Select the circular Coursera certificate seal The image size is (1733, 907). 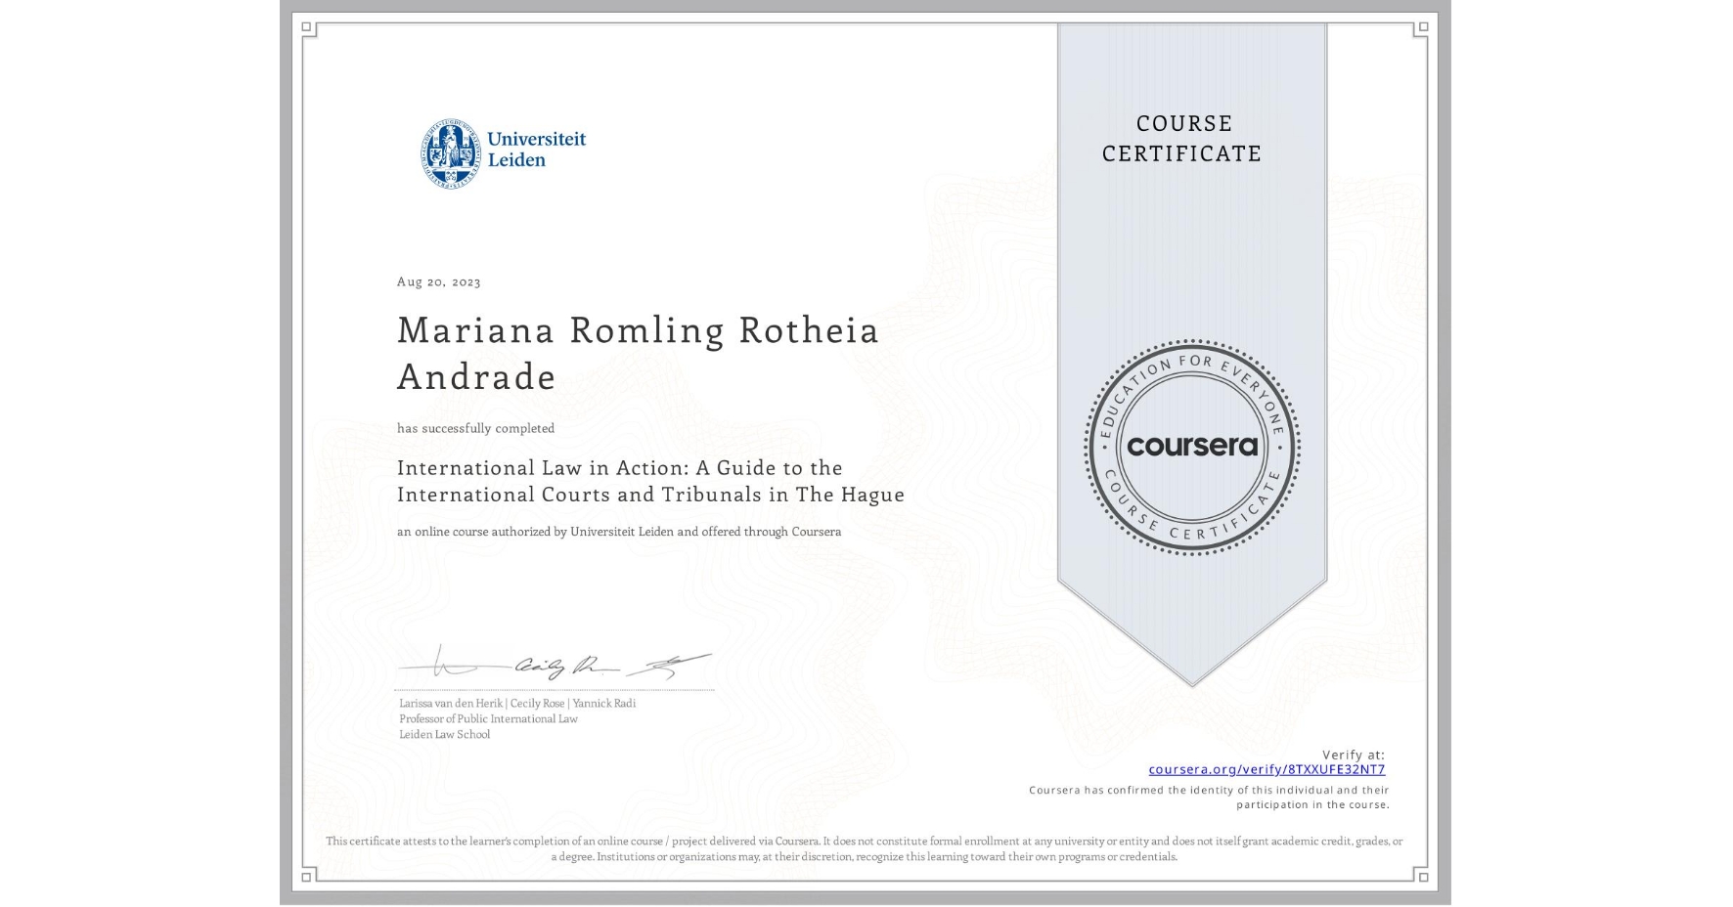[x=1190, y=448]
